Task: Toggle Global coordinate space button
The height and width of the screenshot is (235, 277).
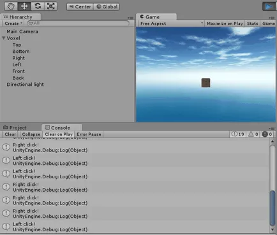Action: (107, 7)
